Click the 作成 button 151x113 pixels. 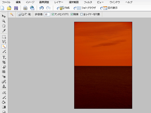point(63,8)
